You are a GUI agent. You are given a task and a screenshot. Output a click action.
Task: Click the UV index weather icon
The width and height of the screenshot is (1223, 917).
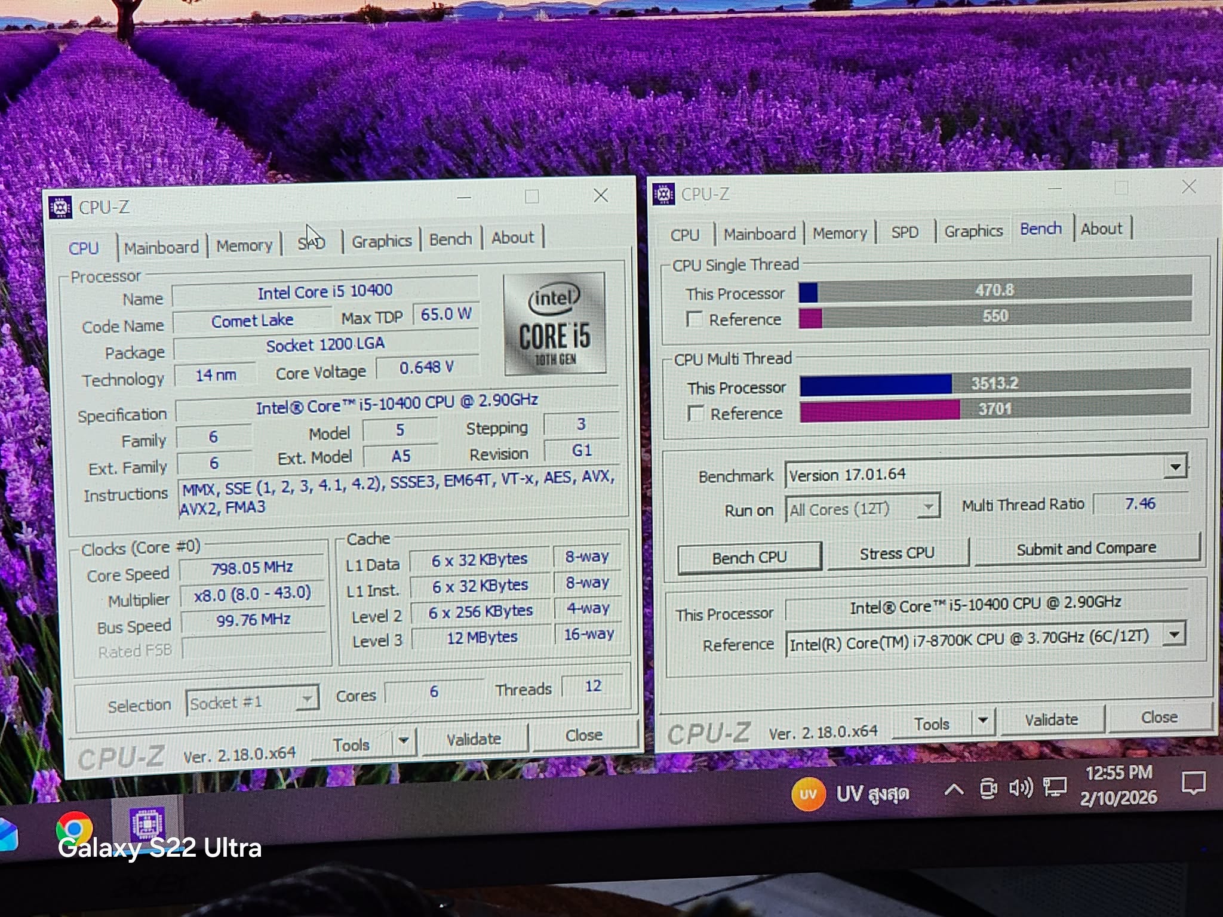(x=807, y=794)
